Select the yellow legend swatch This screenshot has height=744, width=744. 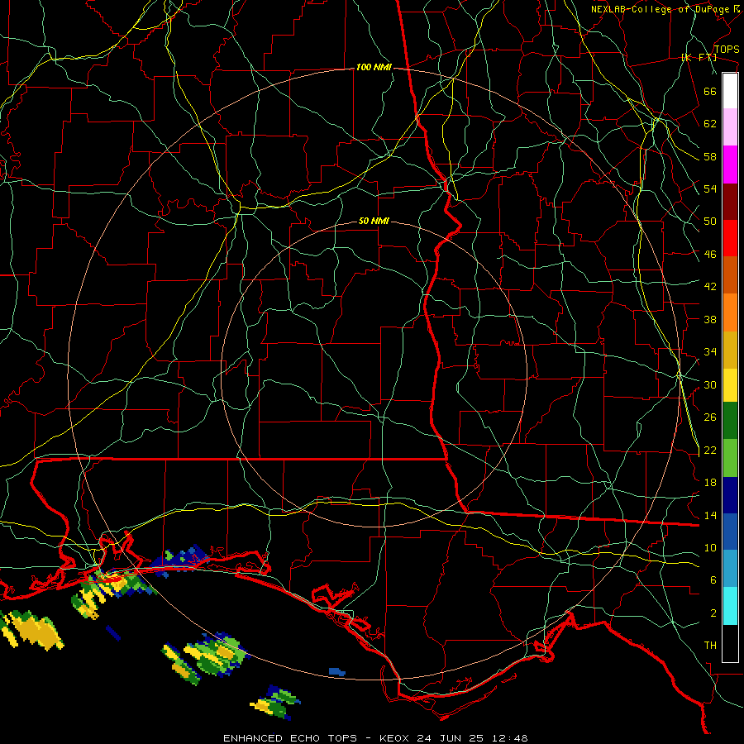(730, 385)
